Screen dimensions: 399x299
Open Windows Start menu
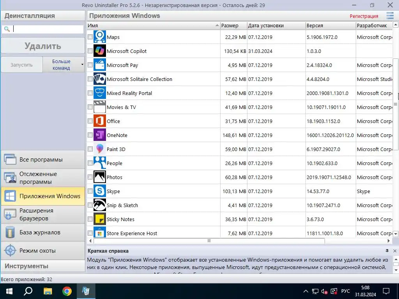(x=9, y=291)
